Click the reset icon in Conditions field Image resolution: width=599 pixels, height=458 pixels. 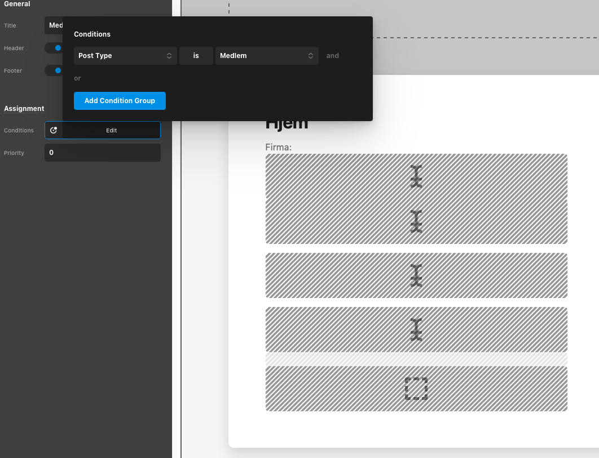pyautogui.click(x=54, y=130)
